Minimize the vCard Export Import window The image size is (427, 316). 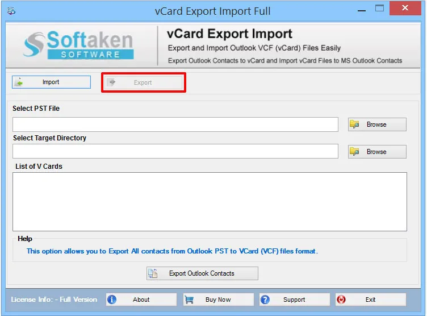coord(362,10)
